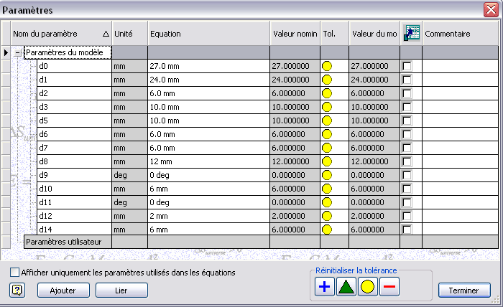Click the blue plus tolerance button
Image resolution: width=503 pixels, height=307 pixels.
[x=325, y=286]
